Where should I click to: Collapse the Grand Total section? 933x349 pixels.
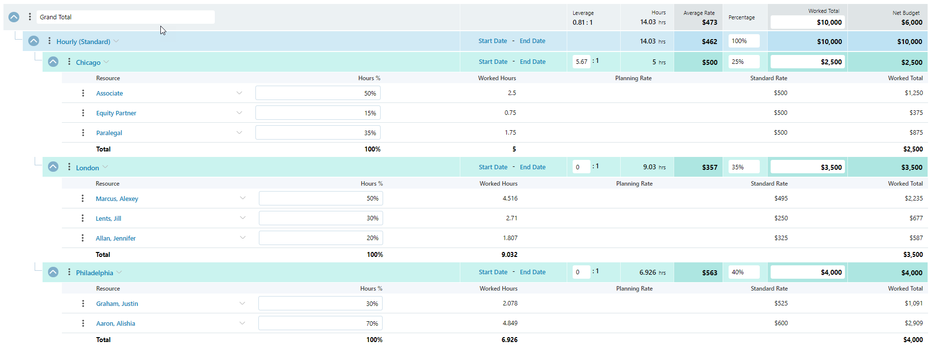tap(14, 17)
